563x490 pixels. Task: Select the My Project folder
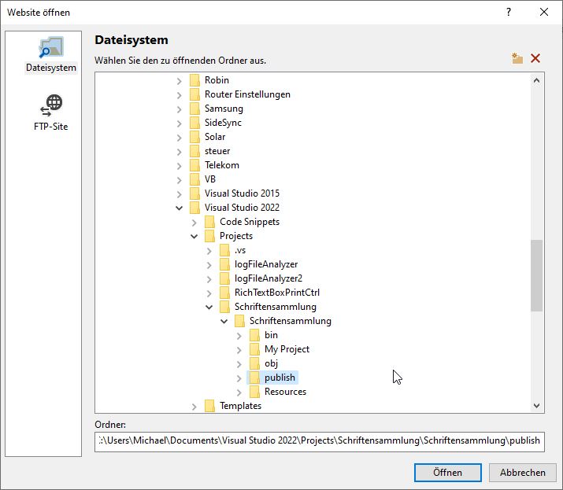tap(287, 349)
